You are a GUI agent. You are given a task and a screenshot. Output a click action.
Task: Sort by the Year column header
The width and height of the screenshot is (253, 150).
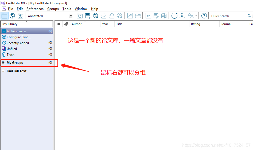coord(107,24)
